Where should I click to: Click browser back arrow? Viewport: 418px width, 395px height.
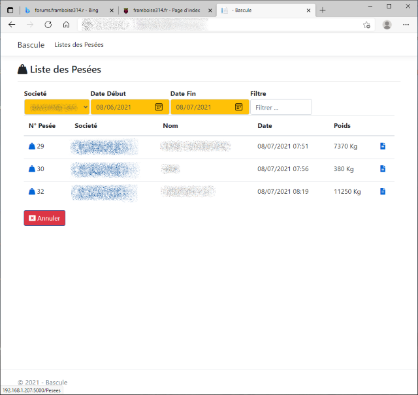click(12, 24)
